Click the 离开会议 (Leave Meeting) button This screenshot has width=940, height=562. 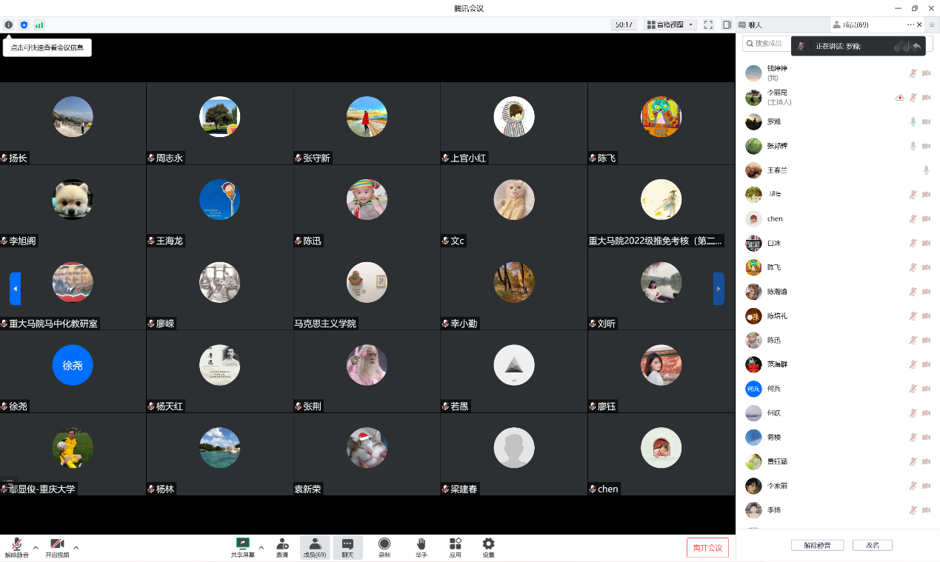[707, 547]
